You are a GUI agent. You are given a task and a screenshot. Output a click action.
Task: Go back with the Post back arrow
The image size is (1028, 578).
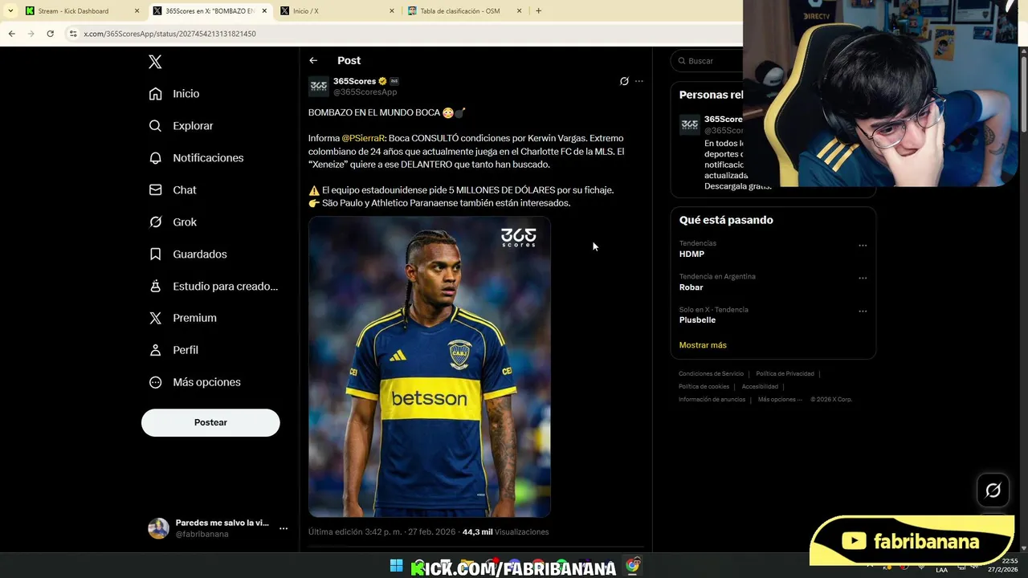[313, 60]
